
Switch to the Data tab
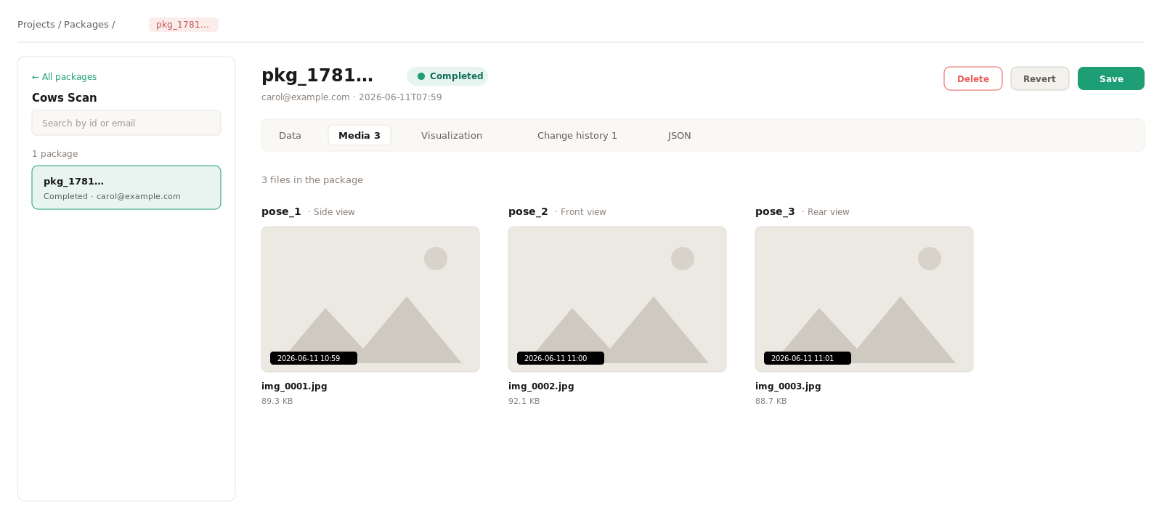coord(290,135)
